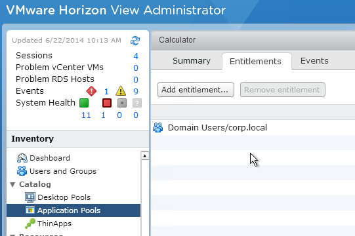Select the Entitlements tab

(257, 62)
